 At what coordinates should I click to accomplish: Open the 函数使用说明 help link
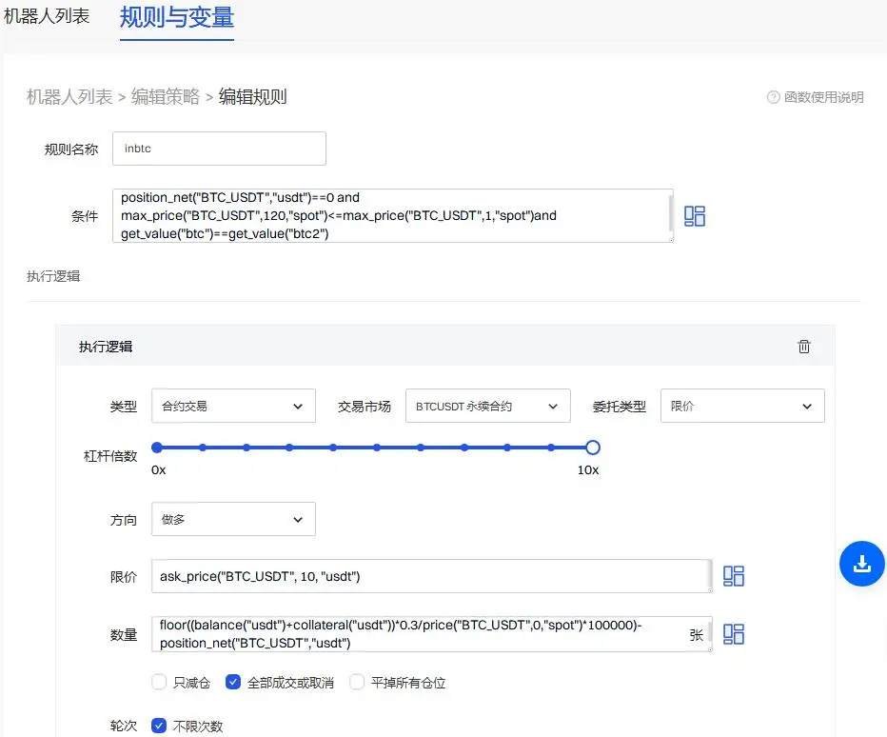pos(823,97)
